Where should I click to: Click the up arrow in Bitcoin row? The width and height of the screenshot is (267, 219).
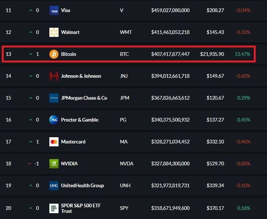(31, 54)
